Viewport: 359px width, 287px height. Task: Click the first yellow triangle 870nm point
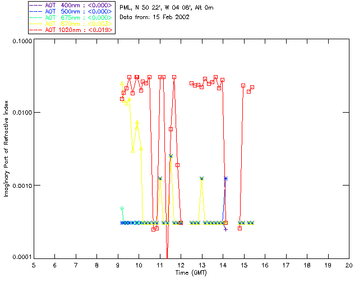[x=122, y=84]
